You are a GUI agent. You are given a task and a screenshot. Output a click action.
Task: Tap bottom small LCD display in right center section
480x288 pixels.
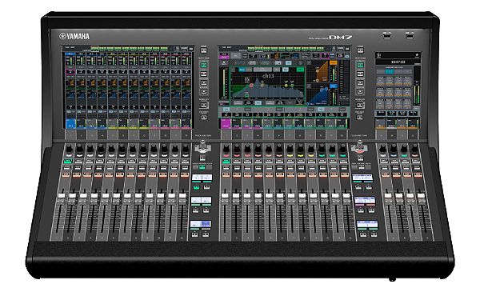[367, 225]
